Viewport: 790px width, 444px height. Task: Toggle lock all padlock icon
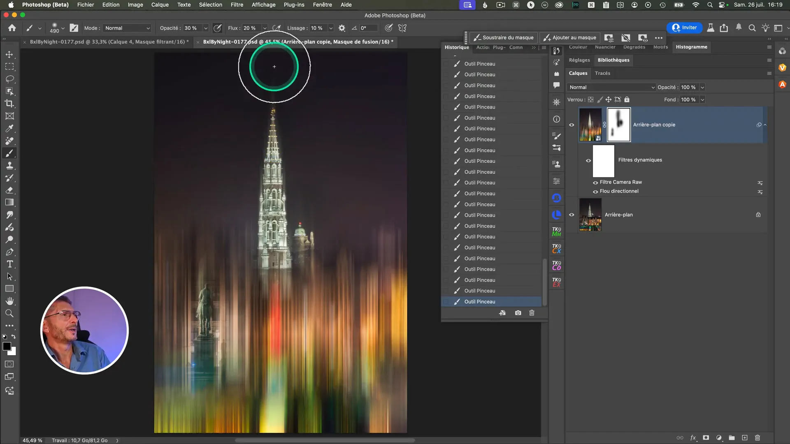click(x=627, y=99)
